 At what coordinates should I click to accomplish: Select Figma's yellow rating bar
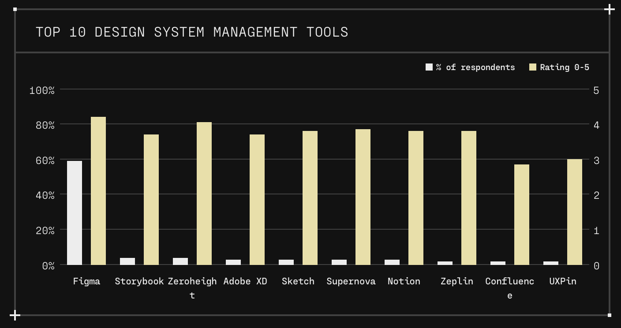(98, 191)
